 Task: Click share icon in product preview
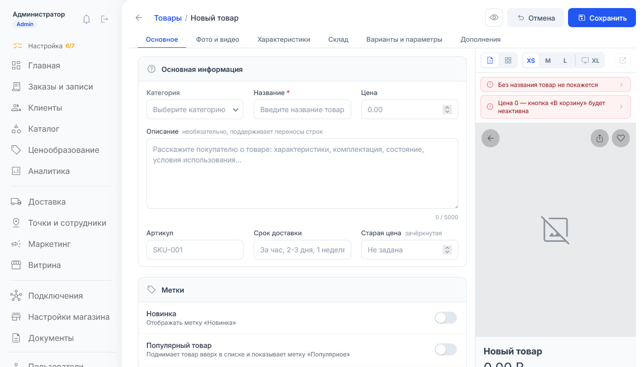point(600,138)
